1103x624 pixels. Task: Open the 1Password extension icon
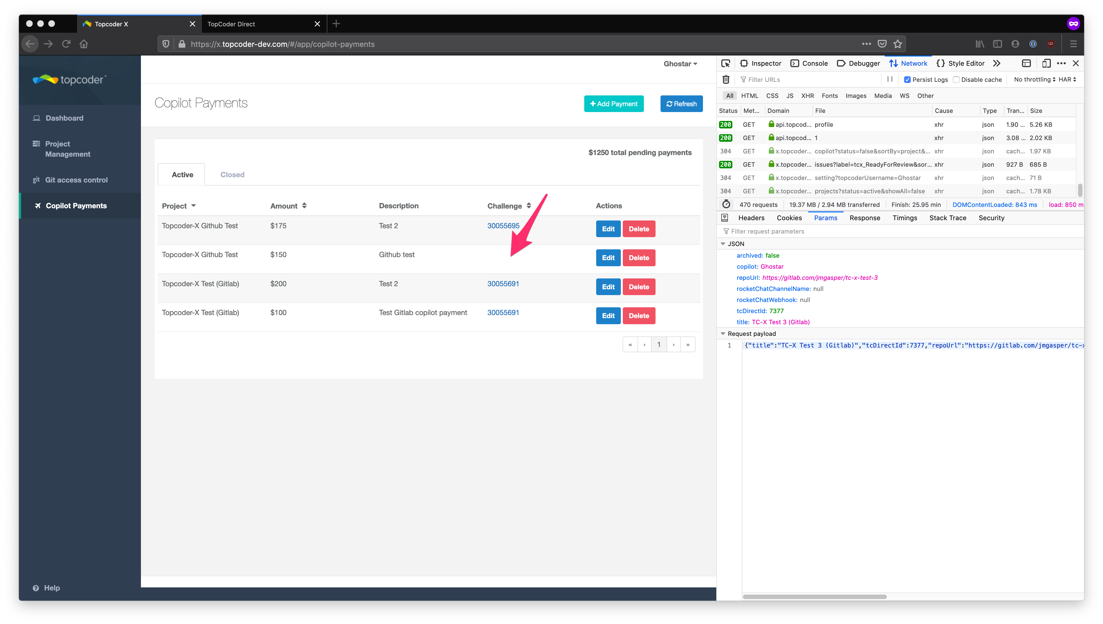pyautogui.click(x=1033, y=44)
